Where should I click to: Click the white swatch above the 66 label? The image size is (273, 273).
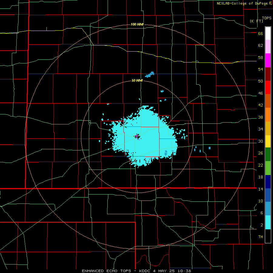coord(268,33)
